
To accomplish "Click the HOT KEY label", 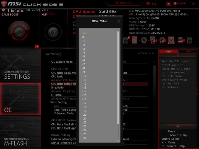I will (142, 54).
